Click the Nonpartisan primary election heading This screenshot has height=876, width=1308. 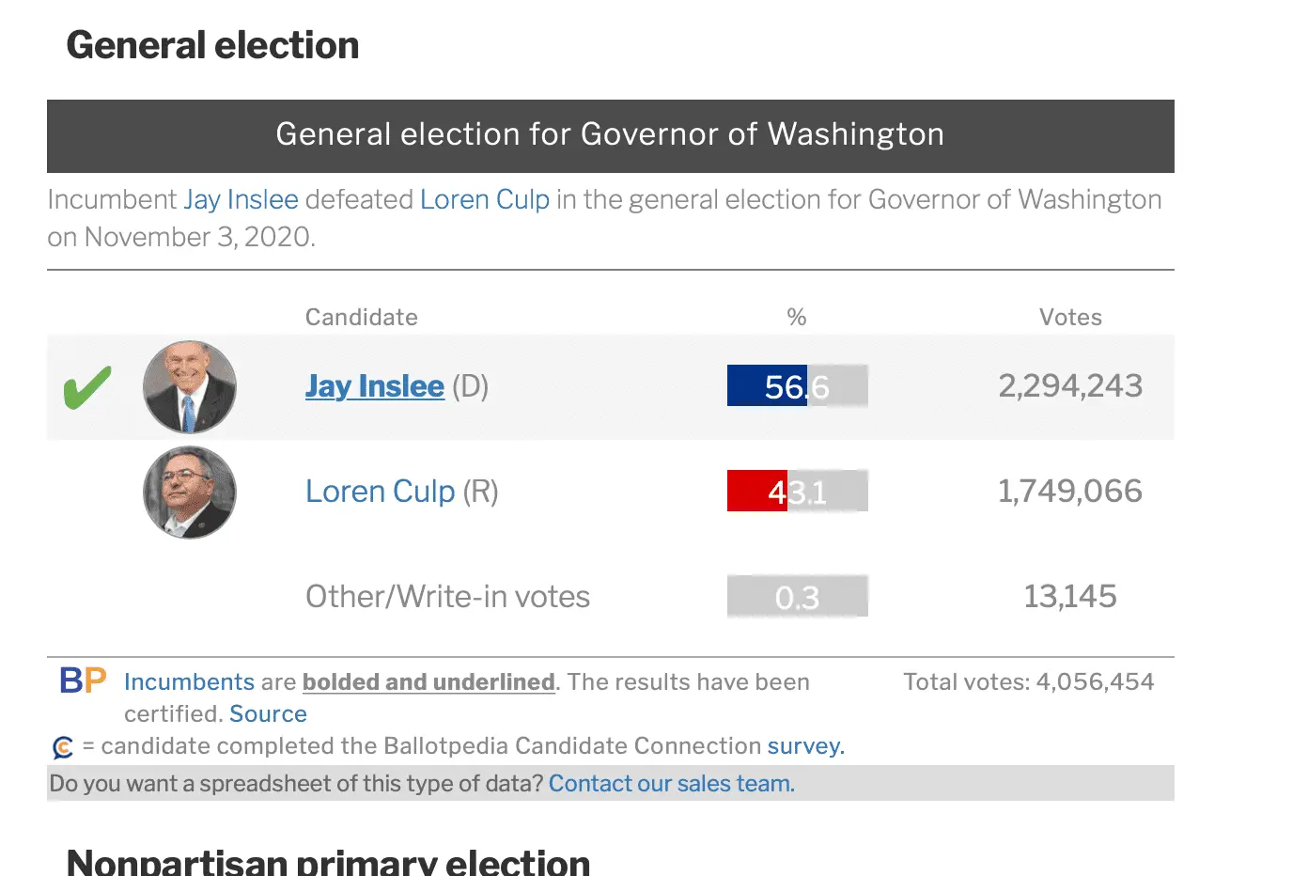click(x=328, y=861)
